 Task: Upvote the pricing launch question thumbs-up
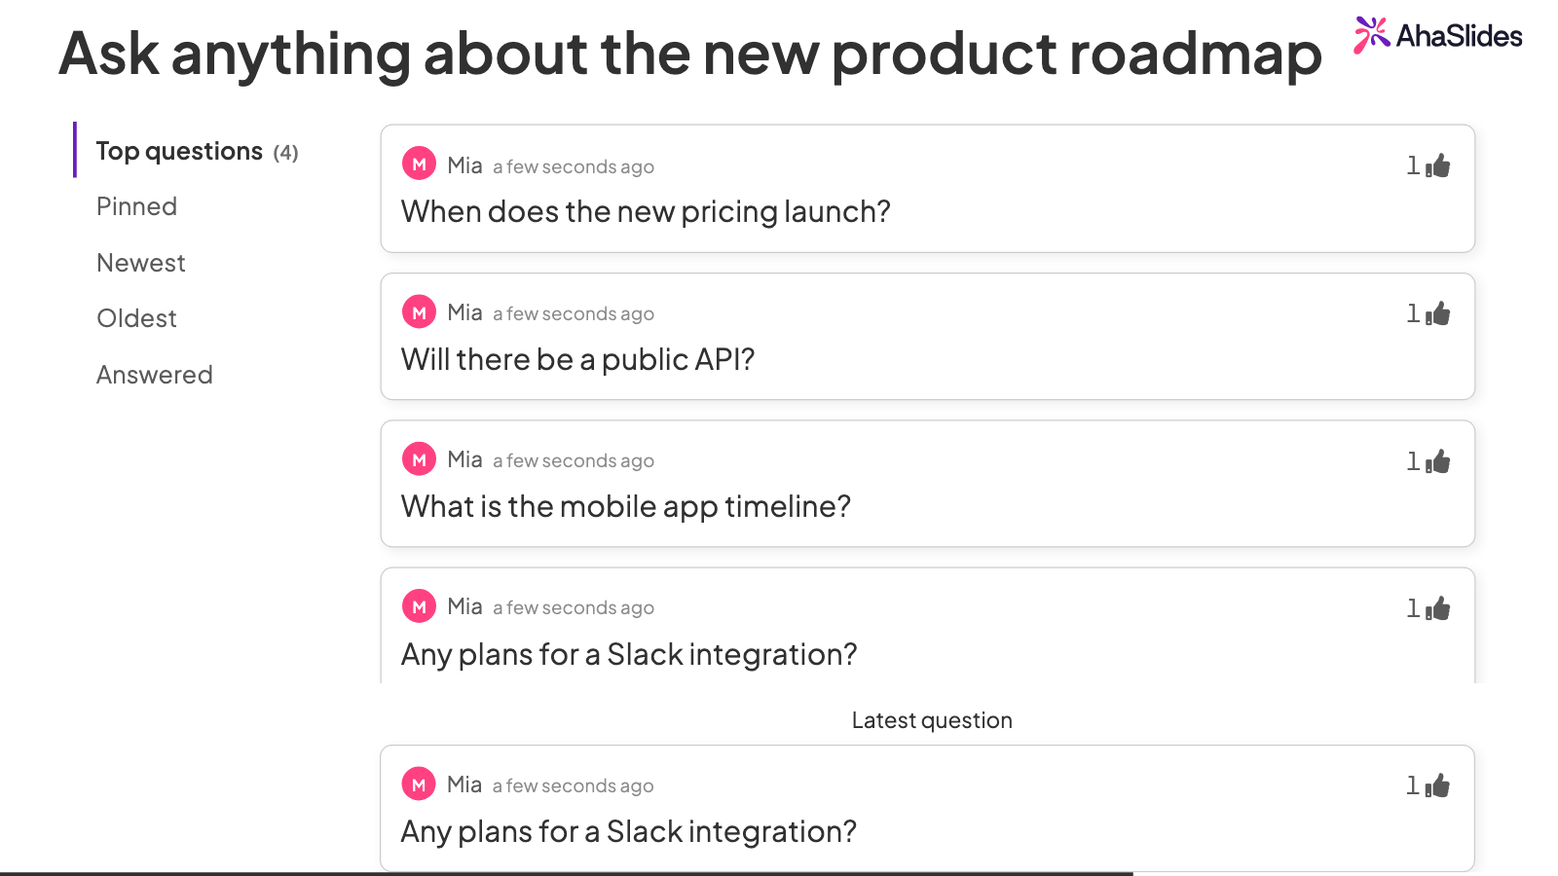pos(1437,165)
